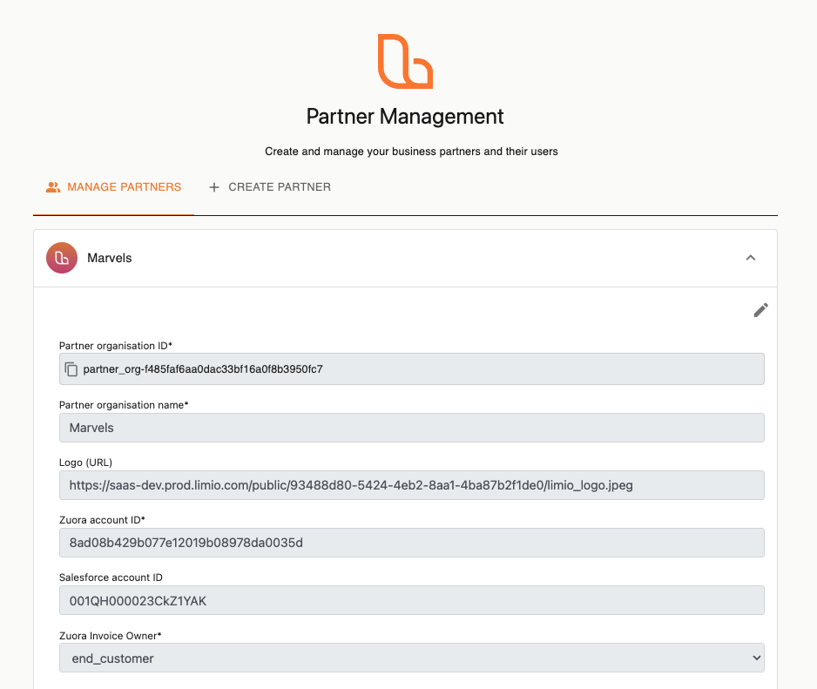
Task: Click the plus icon beside Create Partner
Action: [x=213, y=187]
